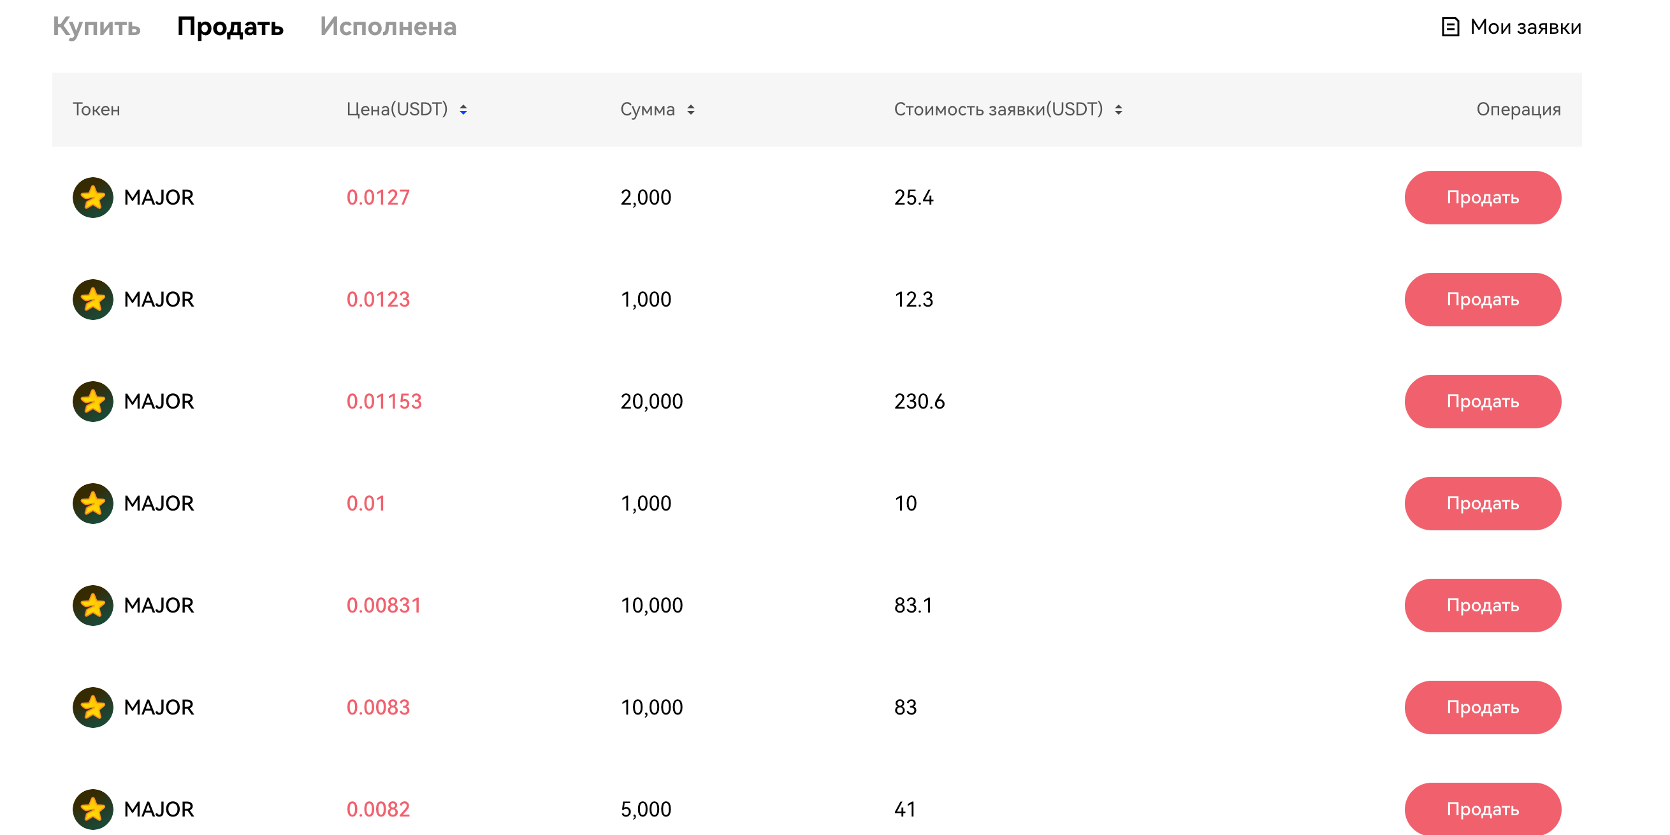Click the Стоимость заявки(USDT) column header
The width and height of the screenshot is (1670, 835).
click(x=998, y=109)
